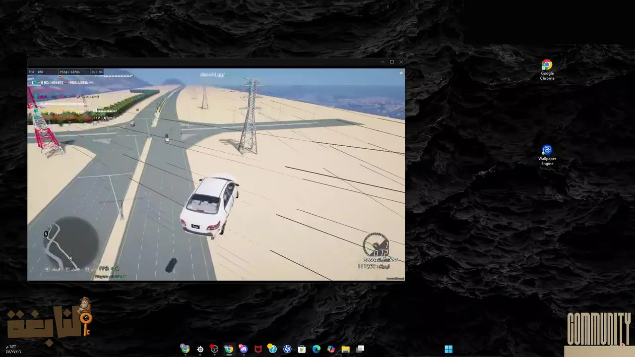Maximize the game window
This screenshot has height=357, width=635.
pyautogui.click(x=392, y=62)
